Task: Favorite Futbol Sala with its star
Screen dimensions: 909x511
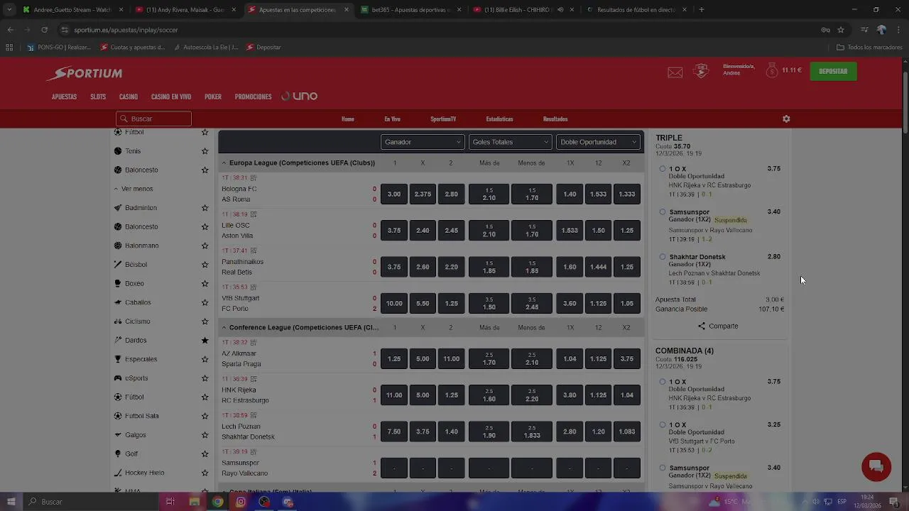Action: 205,416
